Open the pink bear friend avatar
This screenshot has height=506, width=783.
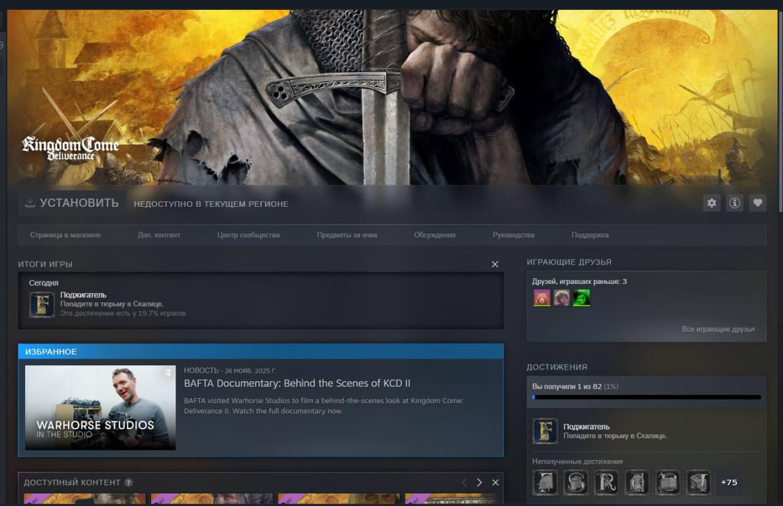pyautogui.click(x=542, y=298)
